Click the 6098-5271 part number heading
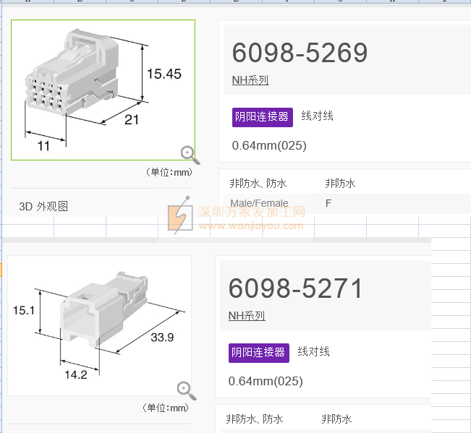Screen dimensions: 471x433 coord(296,288)
